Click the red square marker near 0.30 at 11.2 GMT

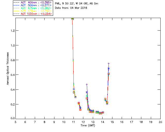tap(75, 97)
